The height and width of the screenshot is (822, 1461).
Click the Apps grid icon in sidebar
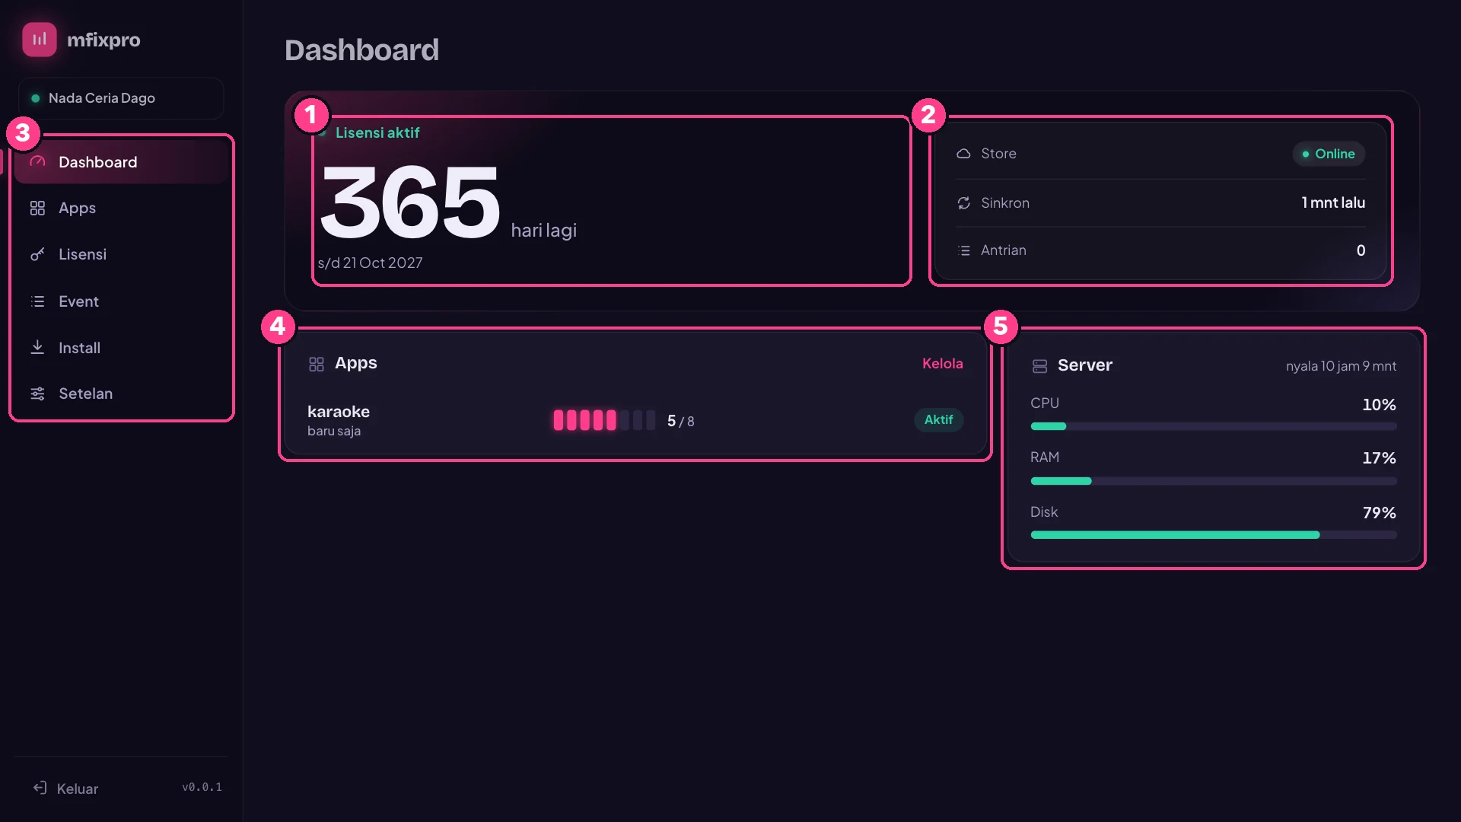(37, 208)
